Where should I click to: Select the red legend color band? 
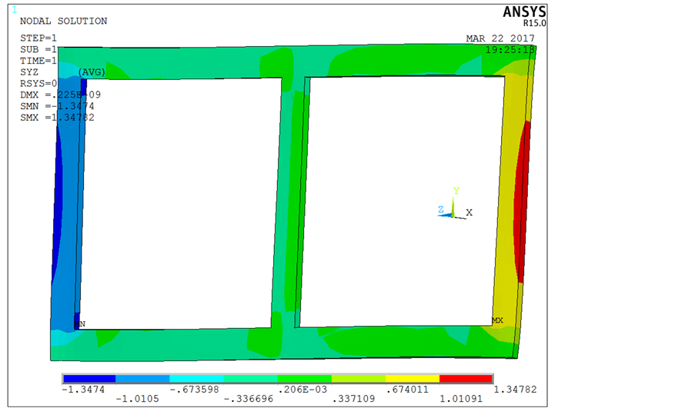466,379
